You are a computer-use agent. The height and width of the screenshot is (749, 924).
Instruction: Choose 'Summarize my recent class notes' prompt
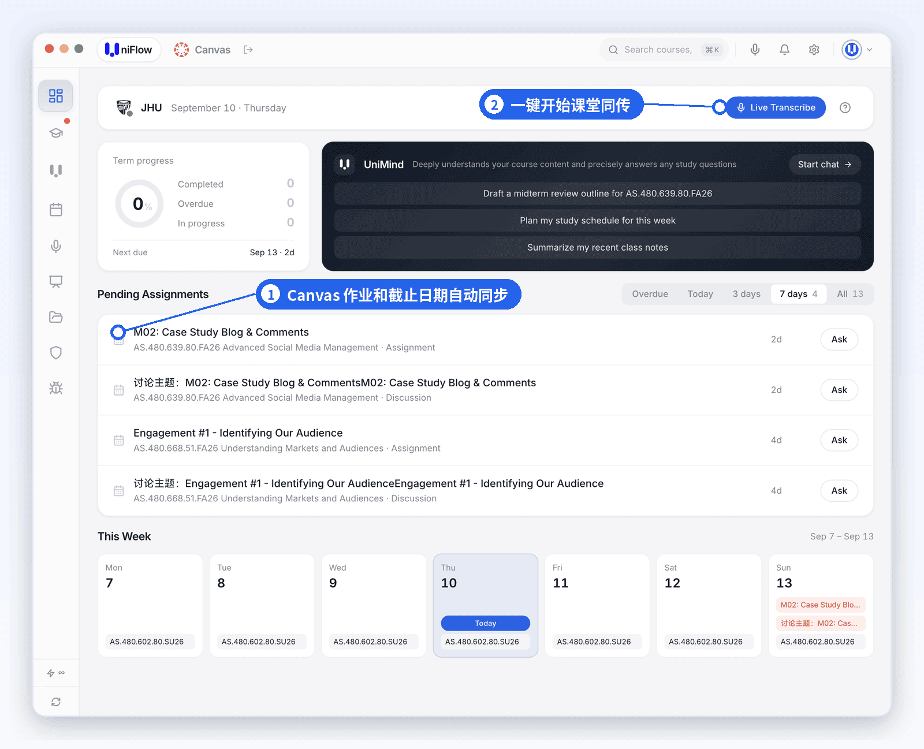598,247
